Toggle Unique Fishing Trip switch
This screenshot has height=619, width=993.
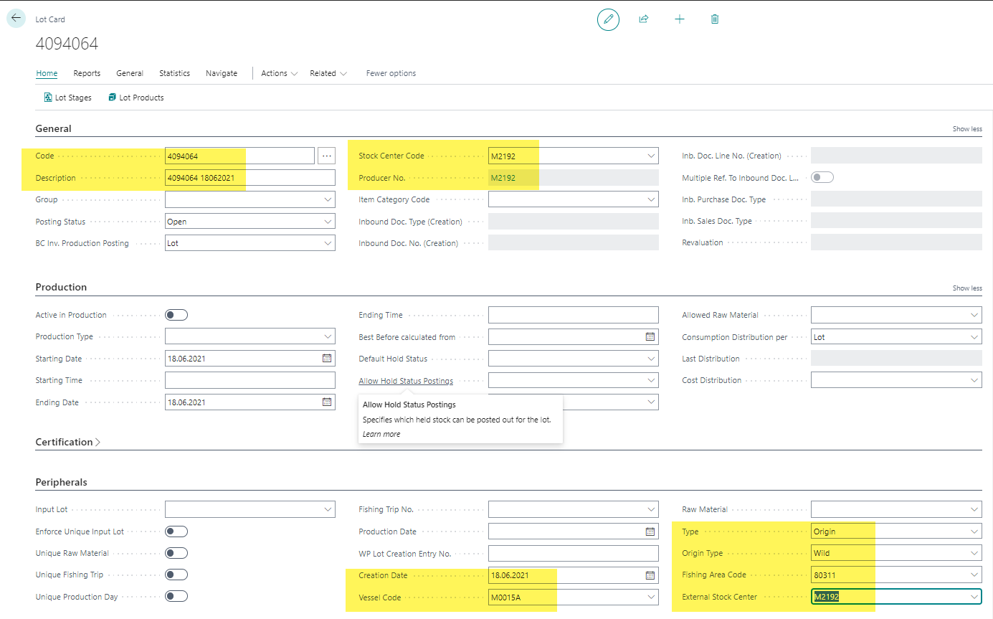(176, 575)
